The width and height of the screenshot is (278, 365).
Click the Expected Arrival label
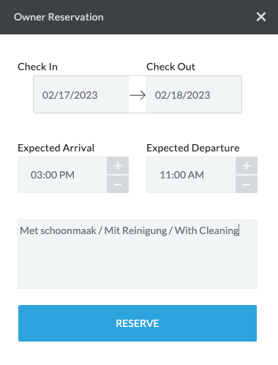click(x=56, y=148)
